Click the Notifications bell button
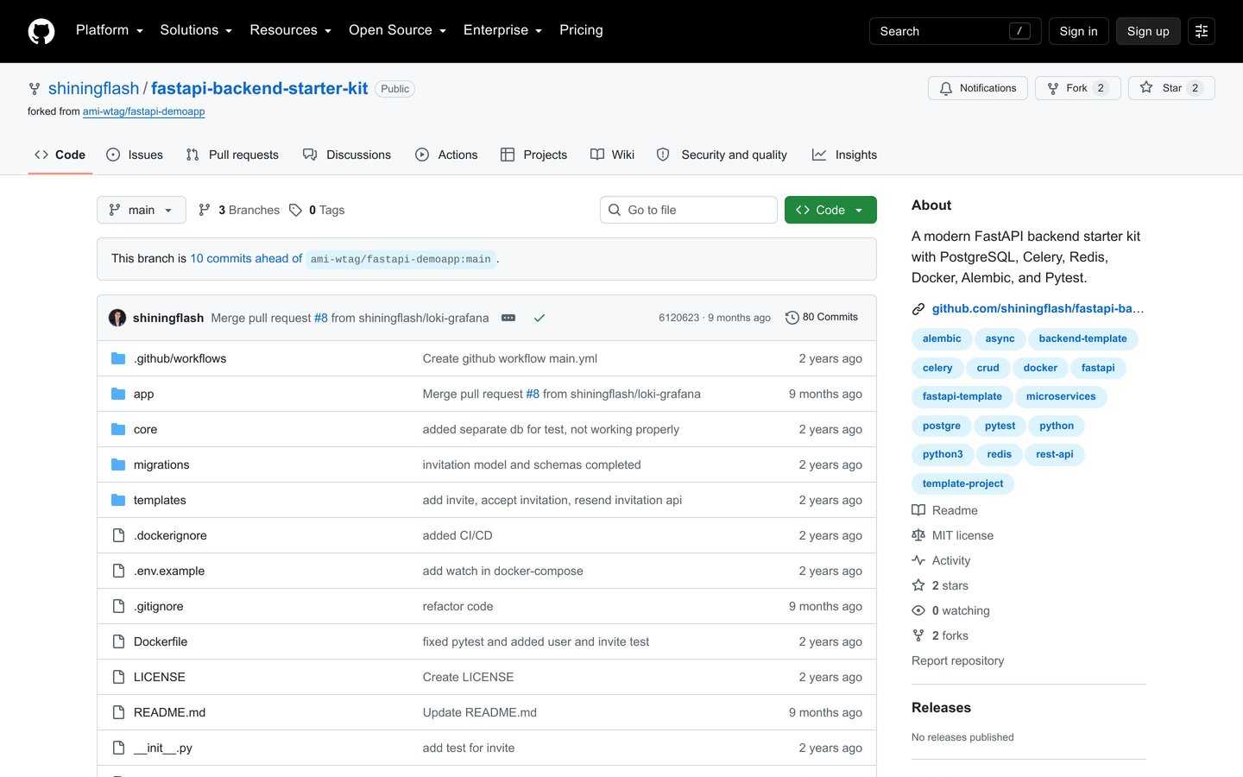The height and width of the screenshot is (777, 1243). click(x=978, y=88)
